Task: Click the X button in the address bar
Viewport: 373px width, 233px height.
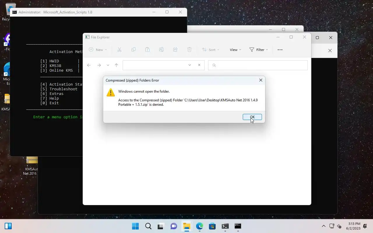Action: [x=199, y=65]
